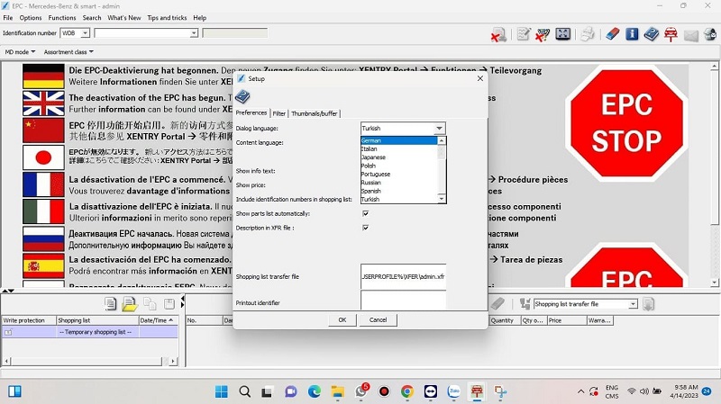Open TeamViewer icon in taskbar

[431, 391]
